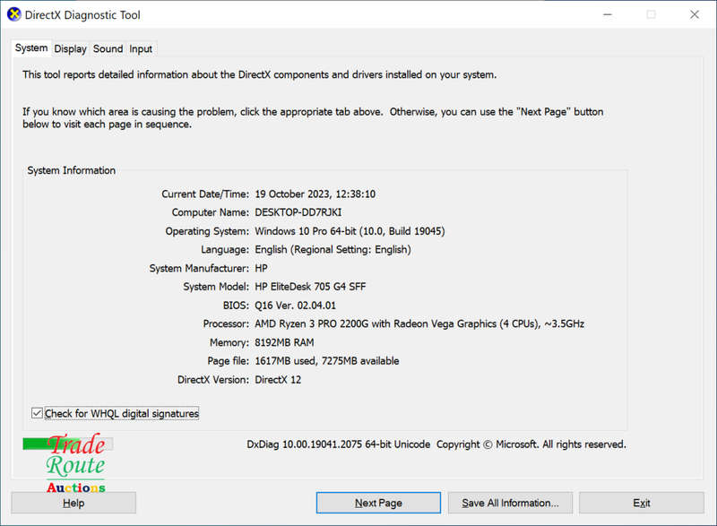Click the AMD Ryzen 3 PRO 2200G processor text

419,324
